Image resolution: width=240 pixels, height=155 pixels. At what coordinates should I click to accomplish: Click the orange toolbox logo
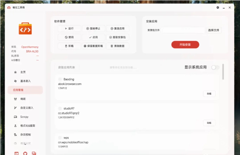(25, 28)
